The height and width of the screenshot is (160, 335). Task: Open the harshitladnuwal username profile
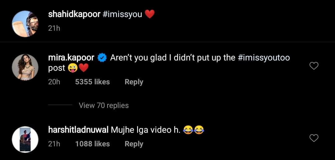[78, 130]
